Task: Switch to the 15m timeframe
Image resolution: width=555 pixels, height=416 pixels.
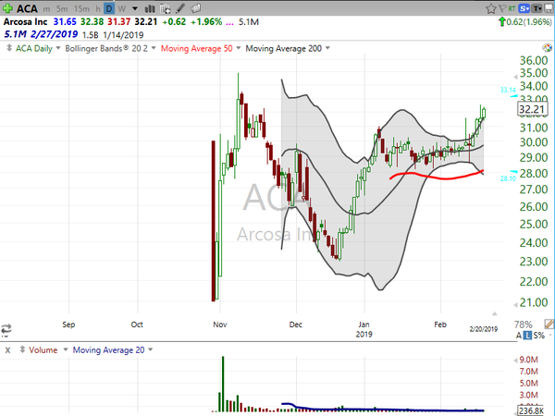Action: coord(81,9)
